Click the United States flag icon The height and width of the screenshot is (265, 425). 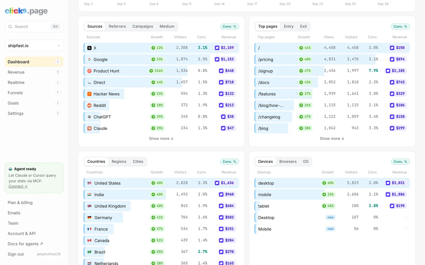click(90, 183)
